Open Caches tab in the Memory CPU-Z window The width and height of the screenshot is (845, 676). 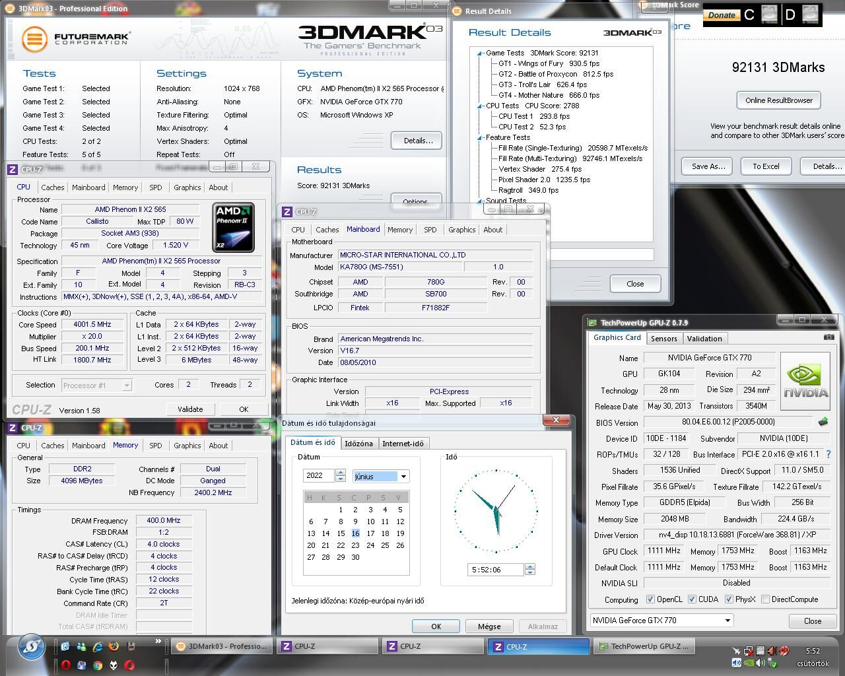(53, 446)
